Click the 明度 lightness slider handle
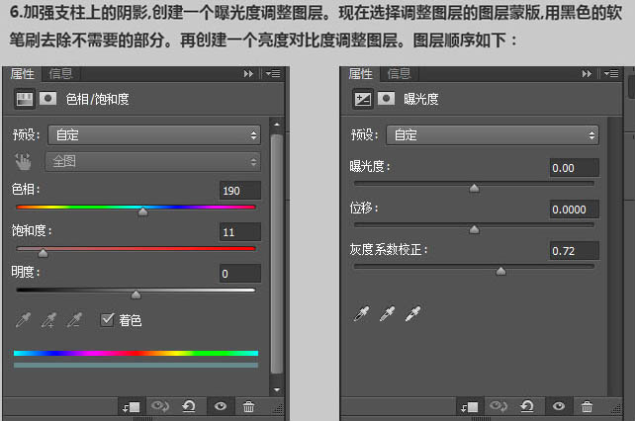Viewport: 635px width, 421px height. point(136,295)
